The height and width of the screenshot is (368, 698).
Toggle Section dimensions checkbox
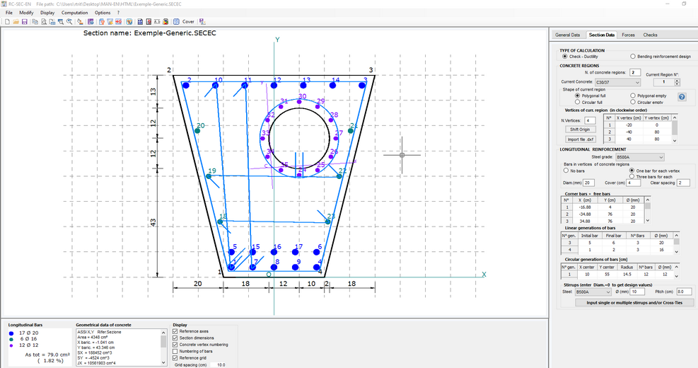pos(175,338)
